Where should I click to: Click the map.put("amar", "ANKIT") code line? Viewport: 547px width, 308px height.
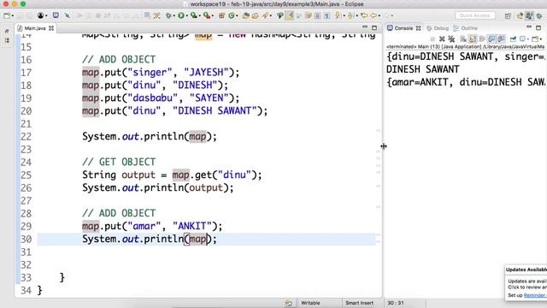tap(152, 226)
